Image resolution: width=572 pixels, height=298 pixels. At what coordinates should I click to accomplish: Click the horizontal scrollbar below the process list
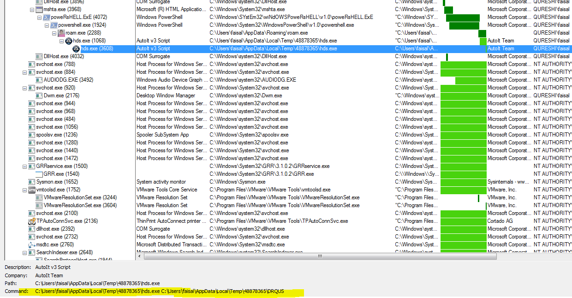[319, 256]
